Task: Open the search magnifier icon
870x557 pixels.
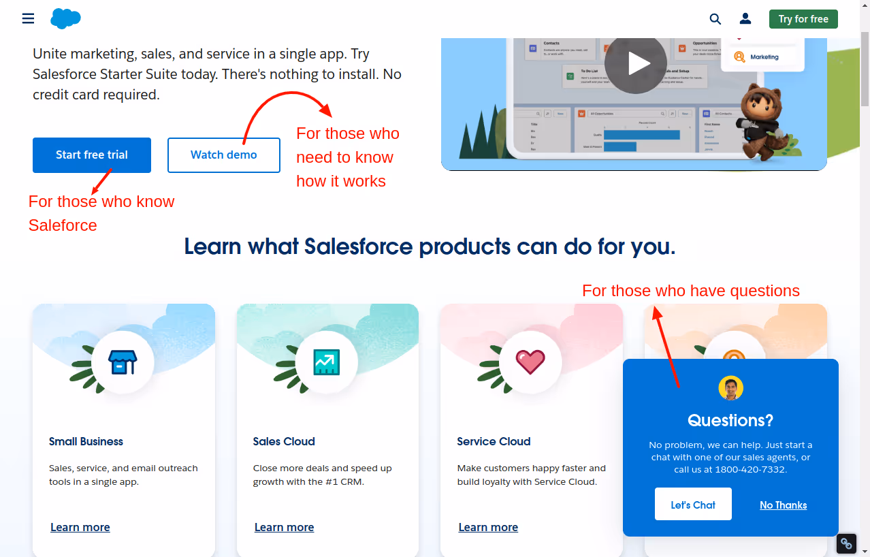Action: [715, 19]
